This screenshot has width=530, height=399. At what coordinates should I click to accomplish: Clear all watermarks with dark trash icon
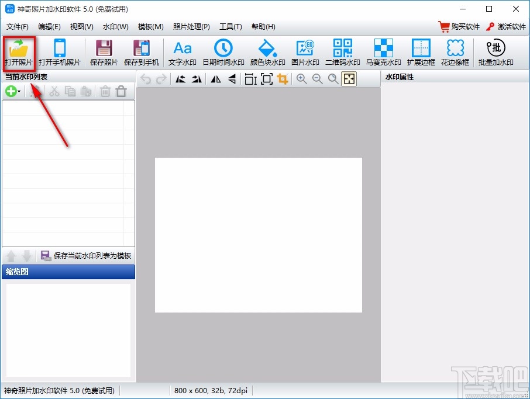click(x=121, y=92)
